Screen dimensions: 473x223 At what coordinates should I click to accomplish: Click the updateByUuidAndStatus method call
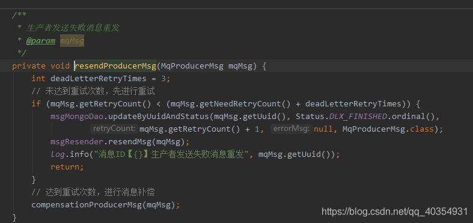click(x=159, y=116)
